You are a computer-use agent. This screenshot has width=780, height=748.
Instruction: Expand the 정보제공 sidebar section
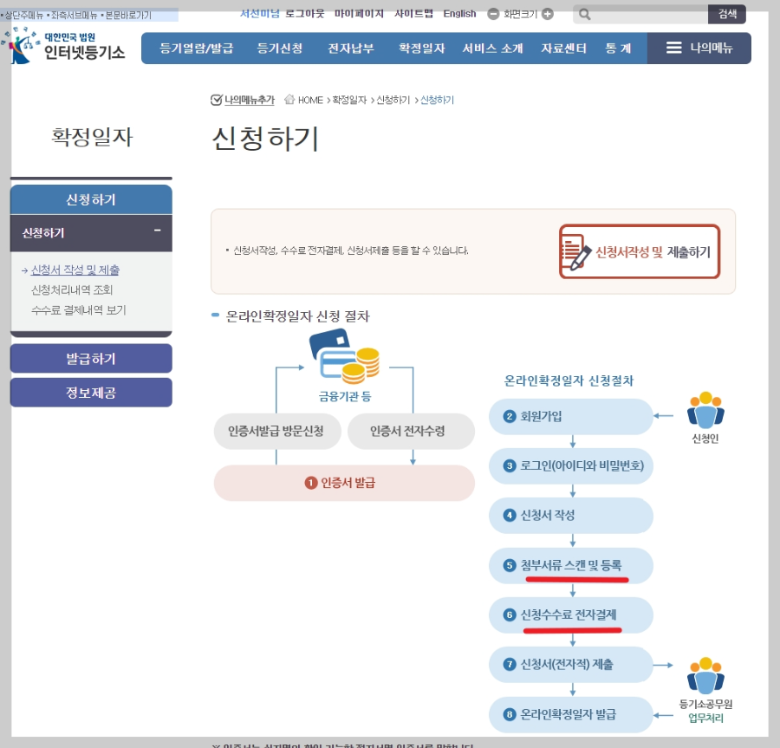[90, 392]
